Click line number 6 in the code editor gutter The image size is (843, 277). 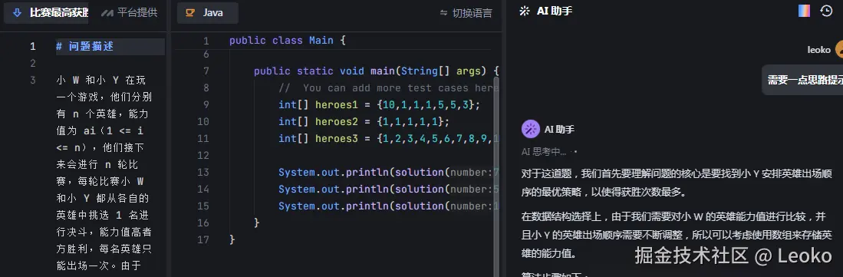point(206,54)
